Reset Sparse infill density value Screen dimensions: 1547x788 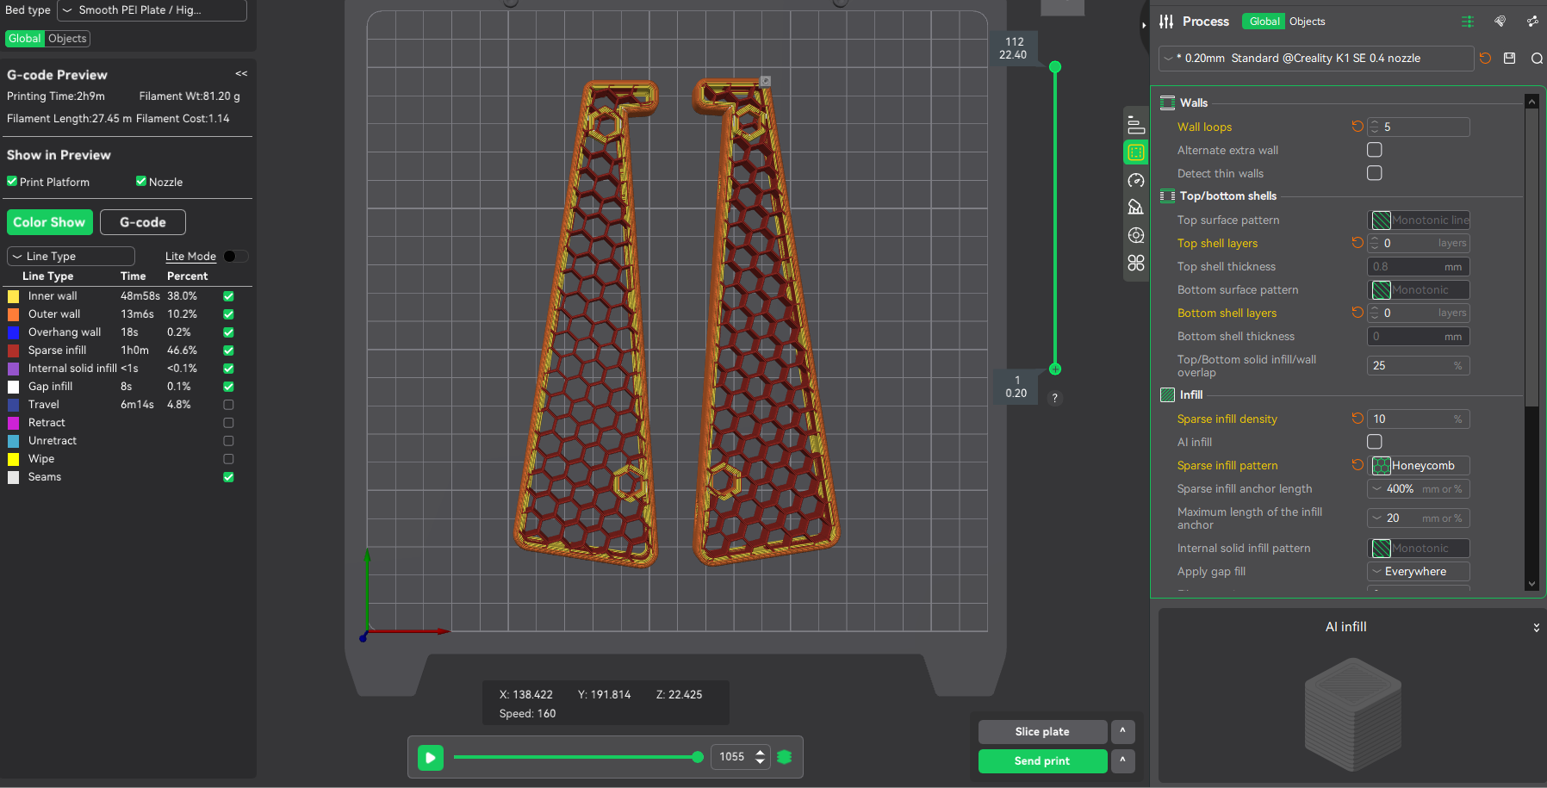tap(1358, 419)
